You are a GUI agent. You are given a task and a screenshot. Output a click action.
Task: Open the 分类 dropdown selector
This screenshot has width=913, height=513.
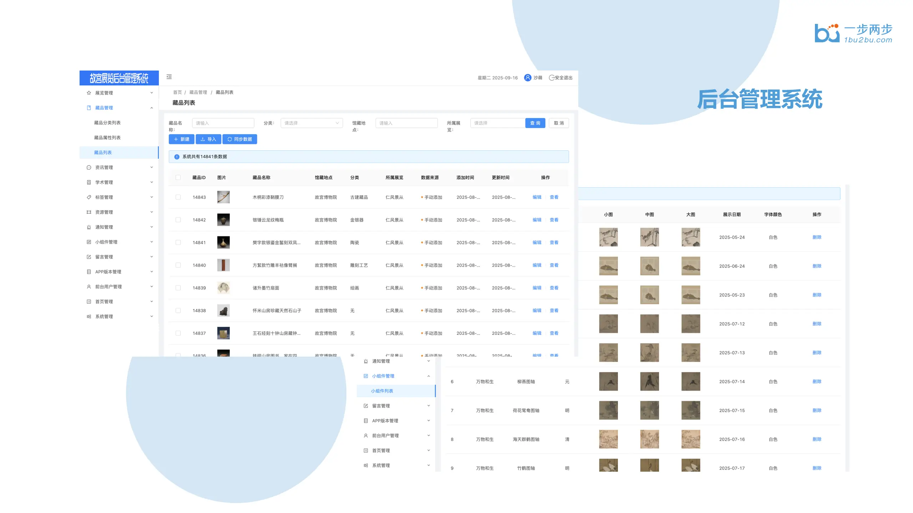pyautogui.click(x=311, y=123)
